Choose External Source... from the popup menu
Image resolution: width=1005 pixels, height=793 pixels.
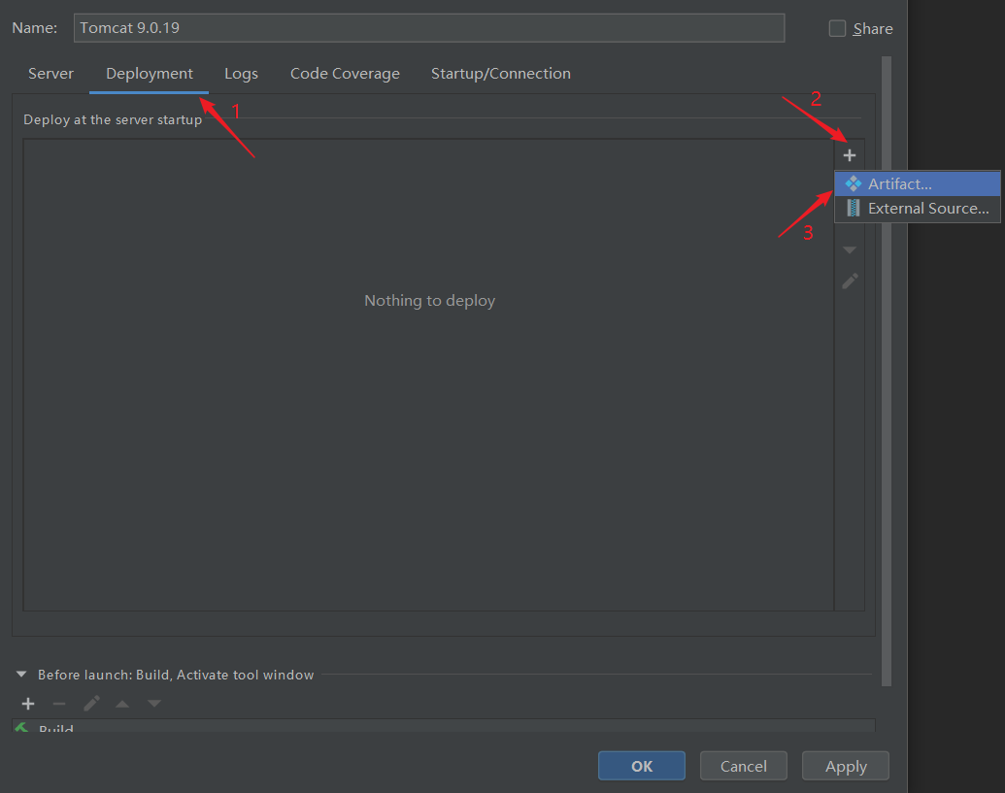coord(918,208)
